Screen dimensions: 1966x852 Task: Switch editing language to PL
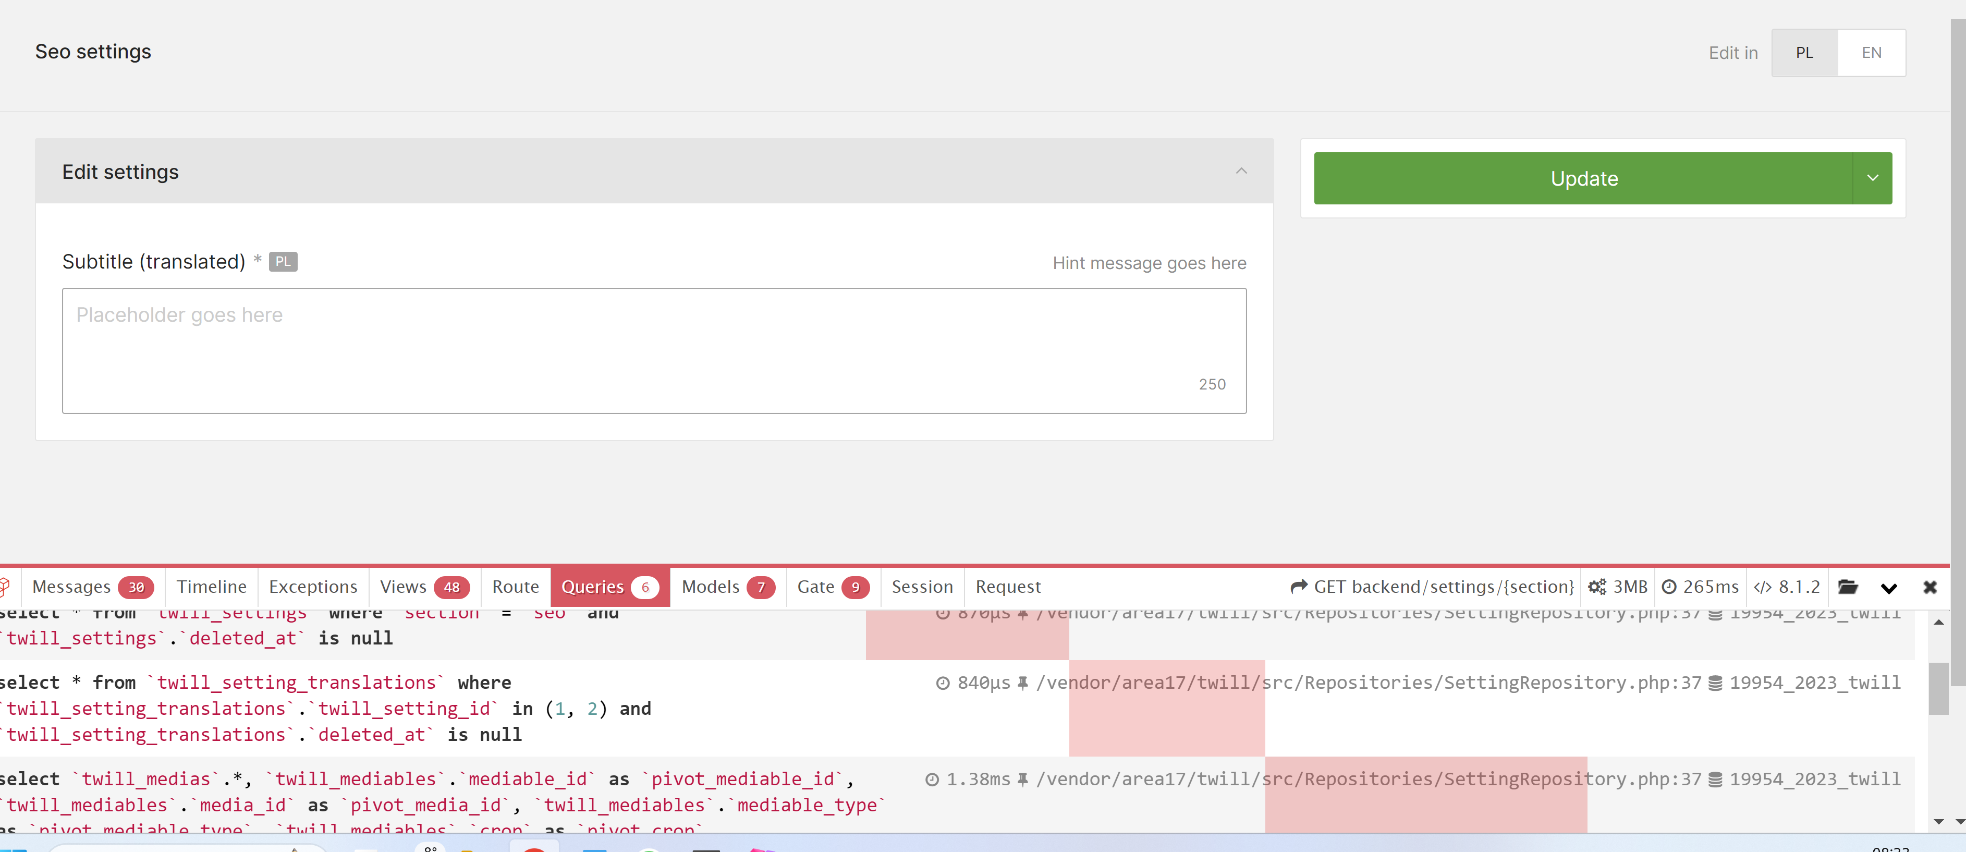pyautogui.click(x=1804, y=53)
